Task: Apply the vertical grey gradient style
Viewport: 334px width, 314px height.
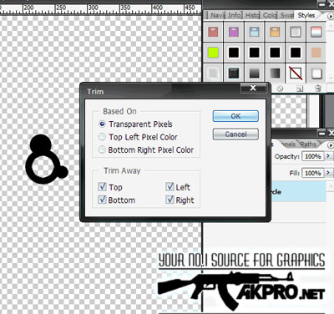Action: [x=255, y=73]
